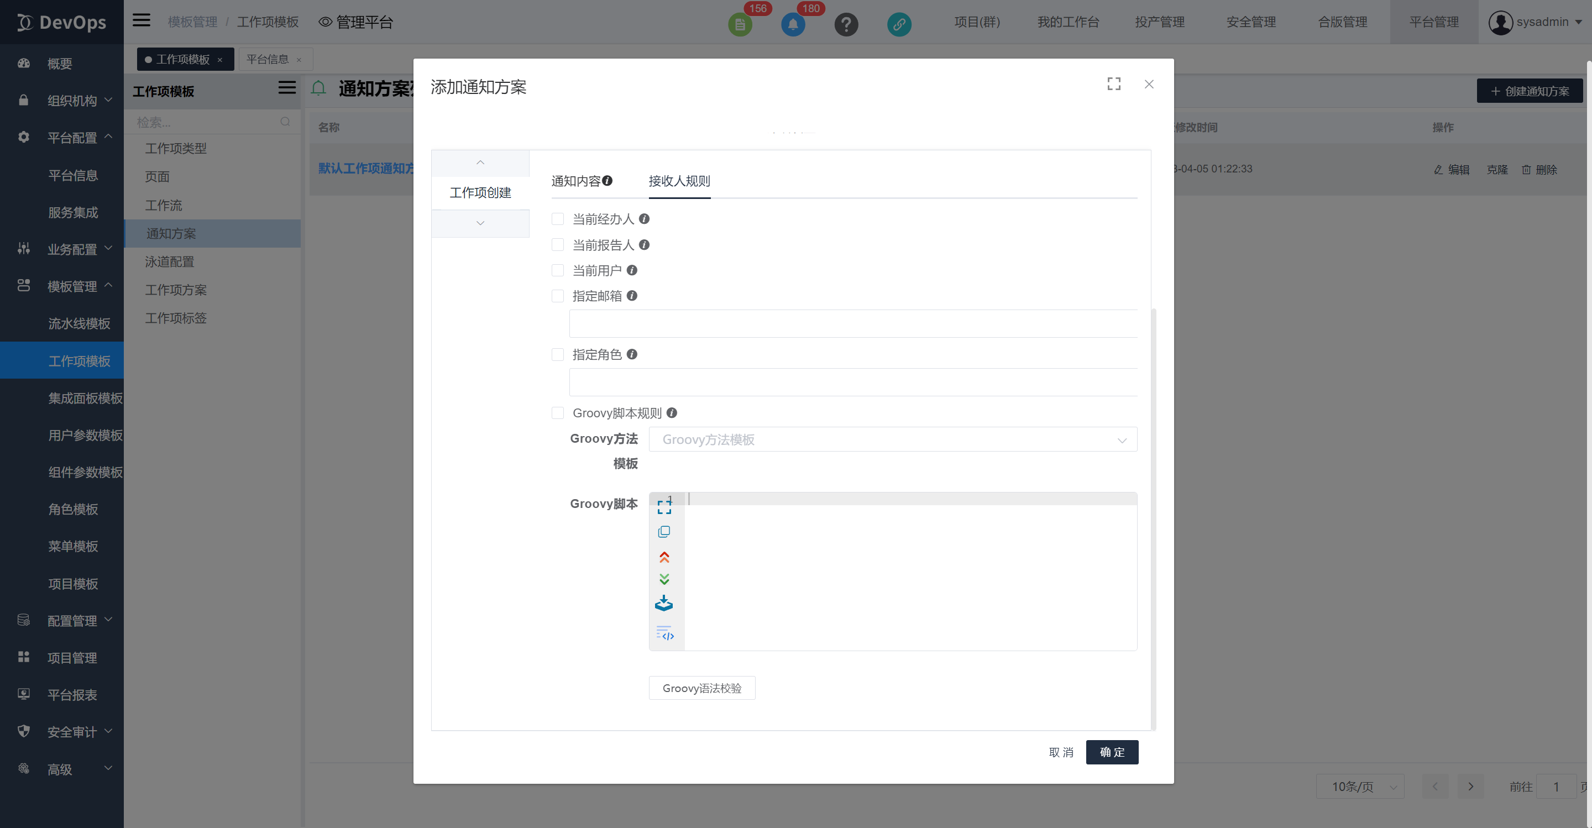Open help using the question mark icon
Viewport: 1592px width, 828px height.
[x=846, y=25]
